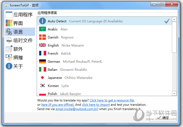Open the 界面 settings section
Screen dimensions: 183x127
(x=20, y=23)
